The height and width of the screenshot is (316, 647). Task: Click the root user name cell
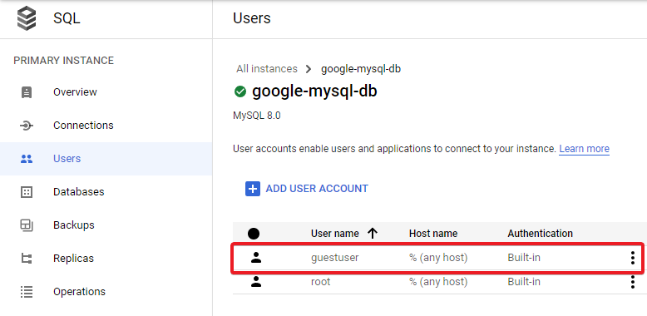[321, 282]
